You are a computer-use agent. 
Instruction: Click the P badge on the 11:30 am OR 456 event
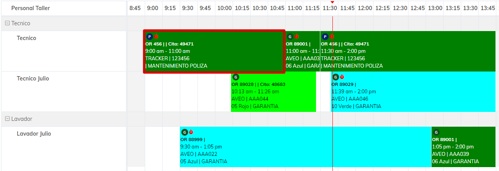(x=325, y=37)
